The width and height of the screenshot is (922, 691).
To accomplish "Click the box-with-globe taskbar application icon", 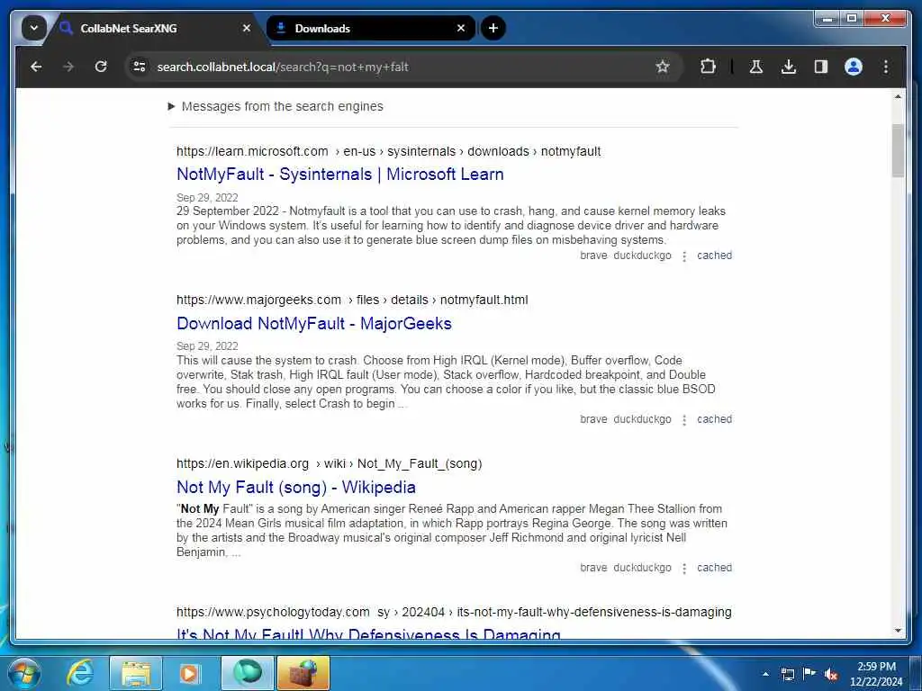I will [x=303, y=673].
